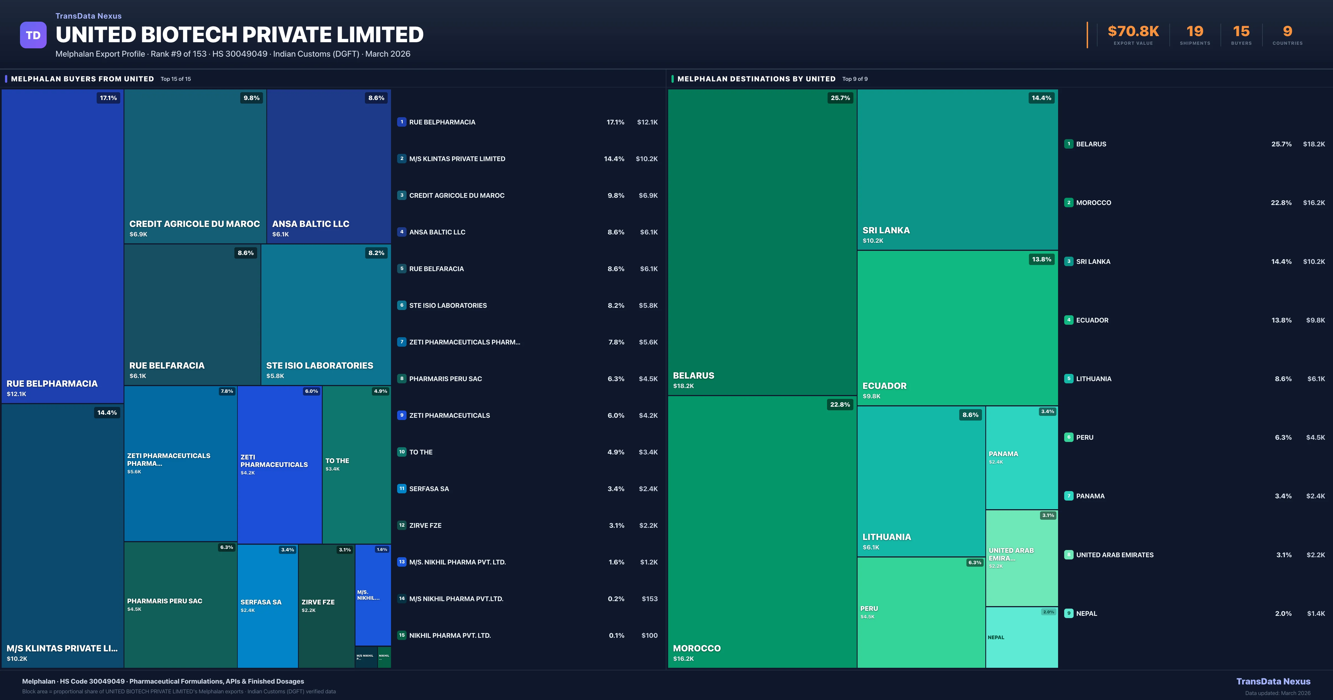Viewport: 1333px width, 700px height.
Task: Click rank badge 10 beside TO THE
Action: (x=402, y=452)
